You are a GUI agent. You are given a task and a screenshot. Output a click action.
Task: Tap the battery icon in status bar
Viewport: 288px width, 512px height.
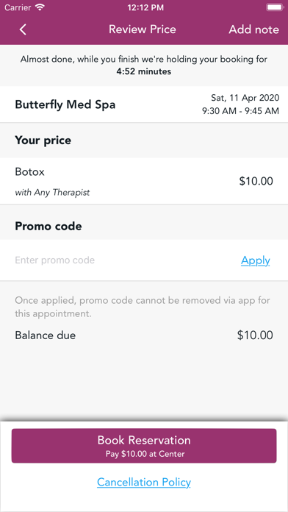pos(275,7)
